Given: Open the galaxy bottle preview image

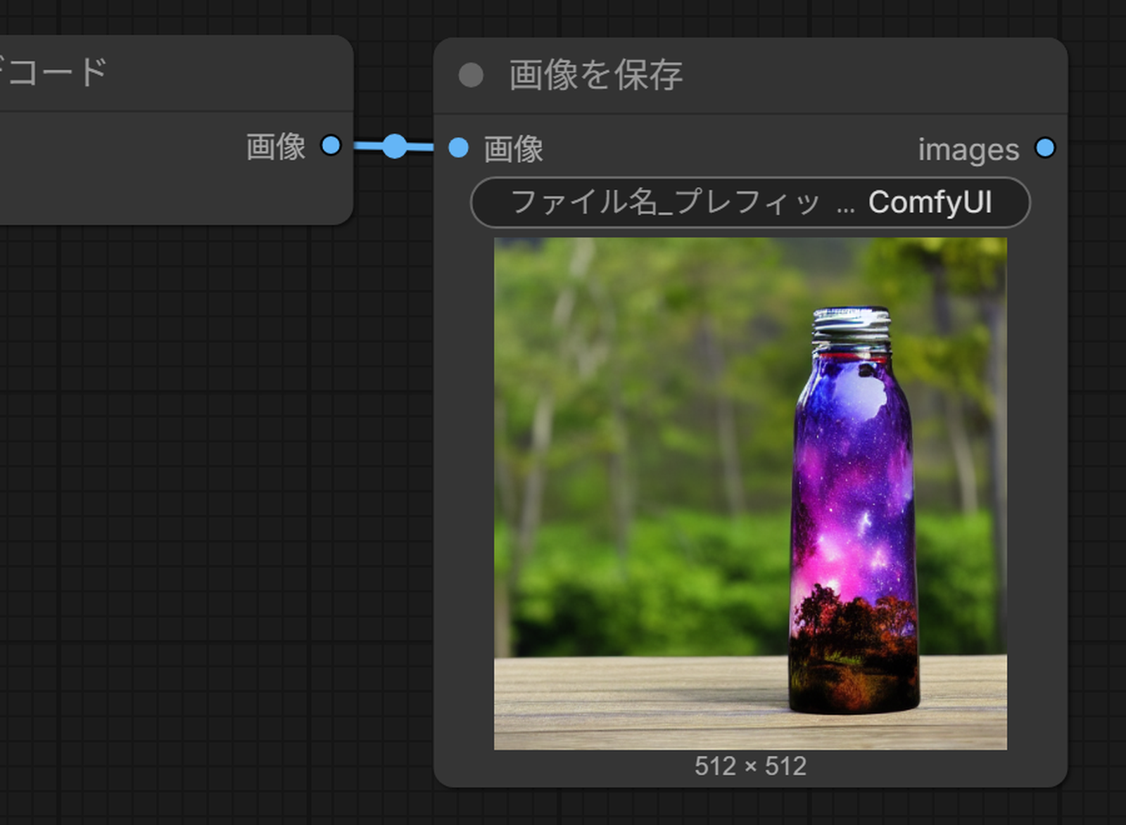Looking at the screenshot, I should pos(750,494).
